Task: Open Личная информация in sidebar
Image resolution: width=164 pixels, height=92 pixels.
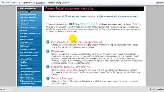Action: pyautogui.click(x=28, y=14)
